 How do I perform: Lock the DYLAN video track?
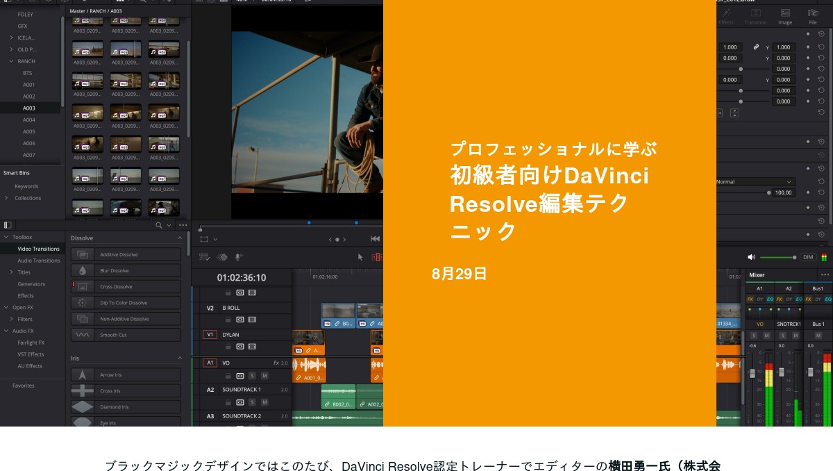[x=228, y=346]
